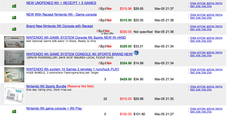This screenshot has height=117, width=227.
Task: Click camera icon for Brand New Nintendo Wii Console listing
Action: pos(14,29)
